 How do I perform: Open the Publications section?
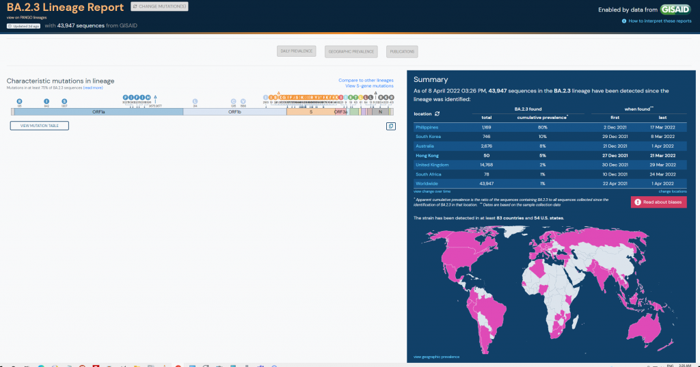pyautogui.click(x=402, y=51)
